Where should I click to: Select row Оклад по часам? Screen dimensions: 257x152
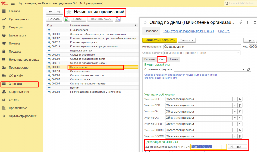click(92, 71)
